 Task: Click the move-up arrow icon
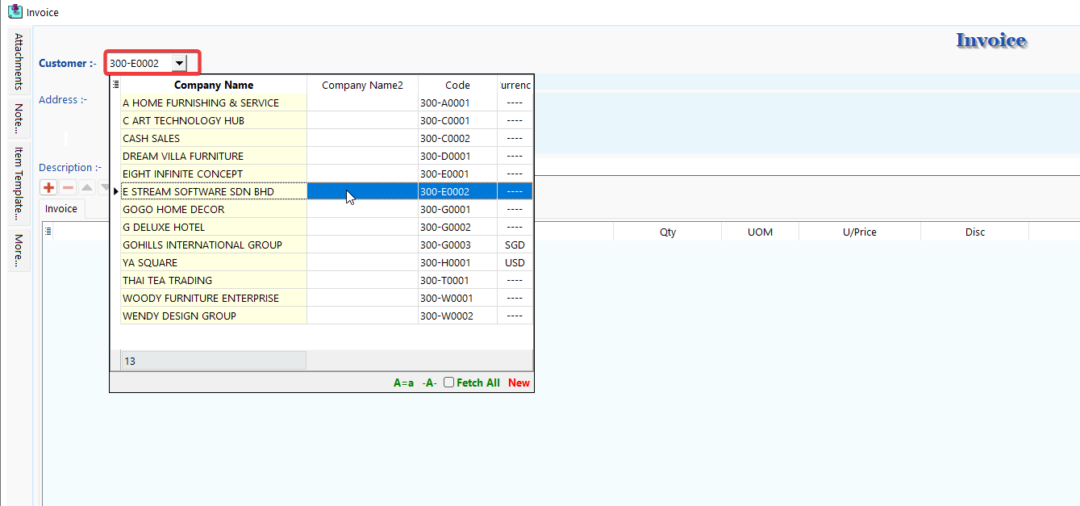[86, 187]
